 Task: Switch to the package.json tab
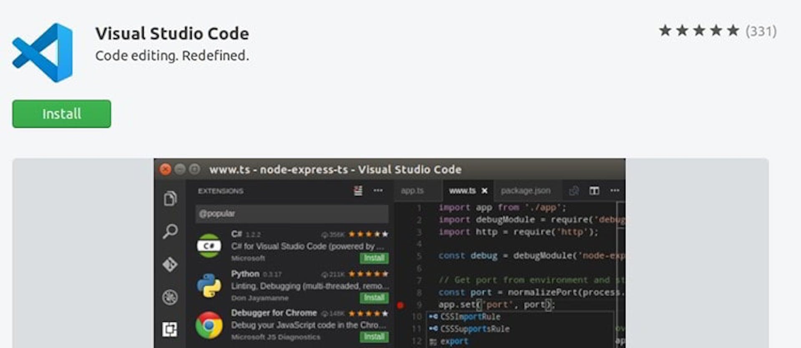(x=526, y=190)
